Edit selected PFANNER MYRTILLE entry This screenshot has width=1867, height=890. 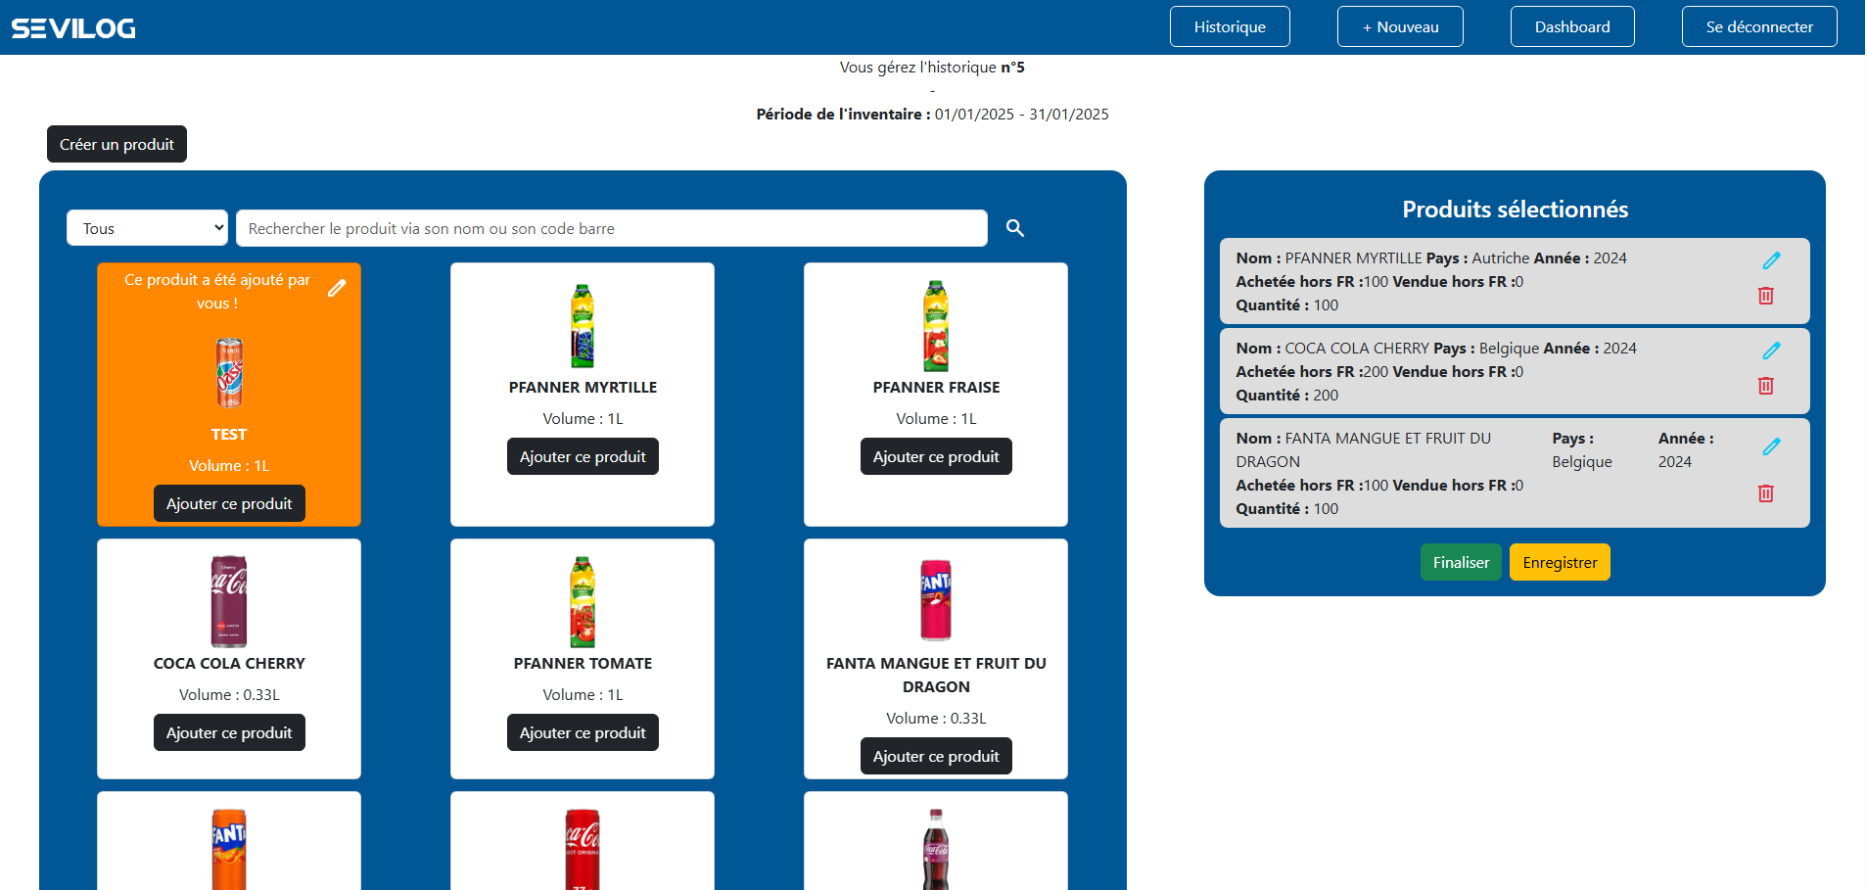coord(1771,260)
